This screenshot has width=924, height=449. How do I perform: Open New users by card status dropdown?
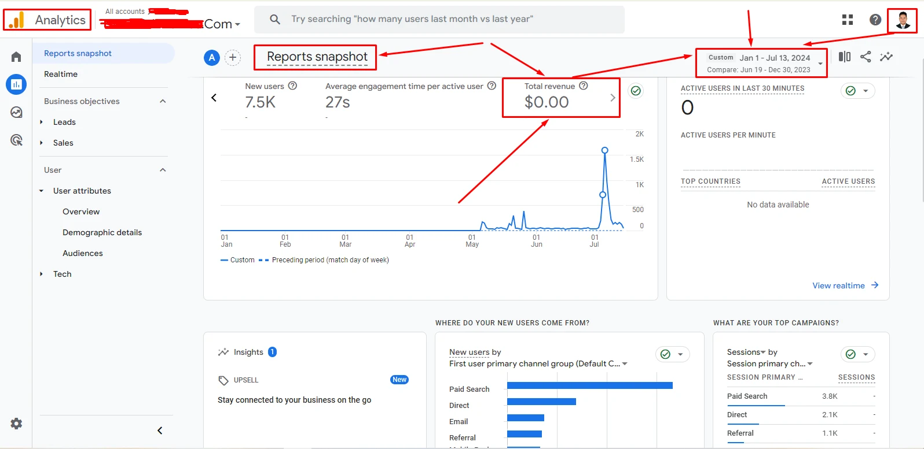673,354
